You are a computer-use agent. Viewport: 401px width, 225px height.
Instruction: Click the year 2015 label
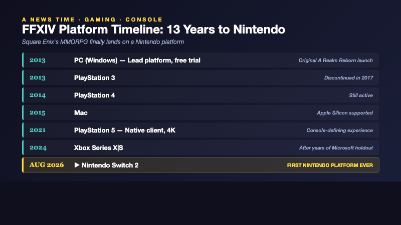pos(37,113)
